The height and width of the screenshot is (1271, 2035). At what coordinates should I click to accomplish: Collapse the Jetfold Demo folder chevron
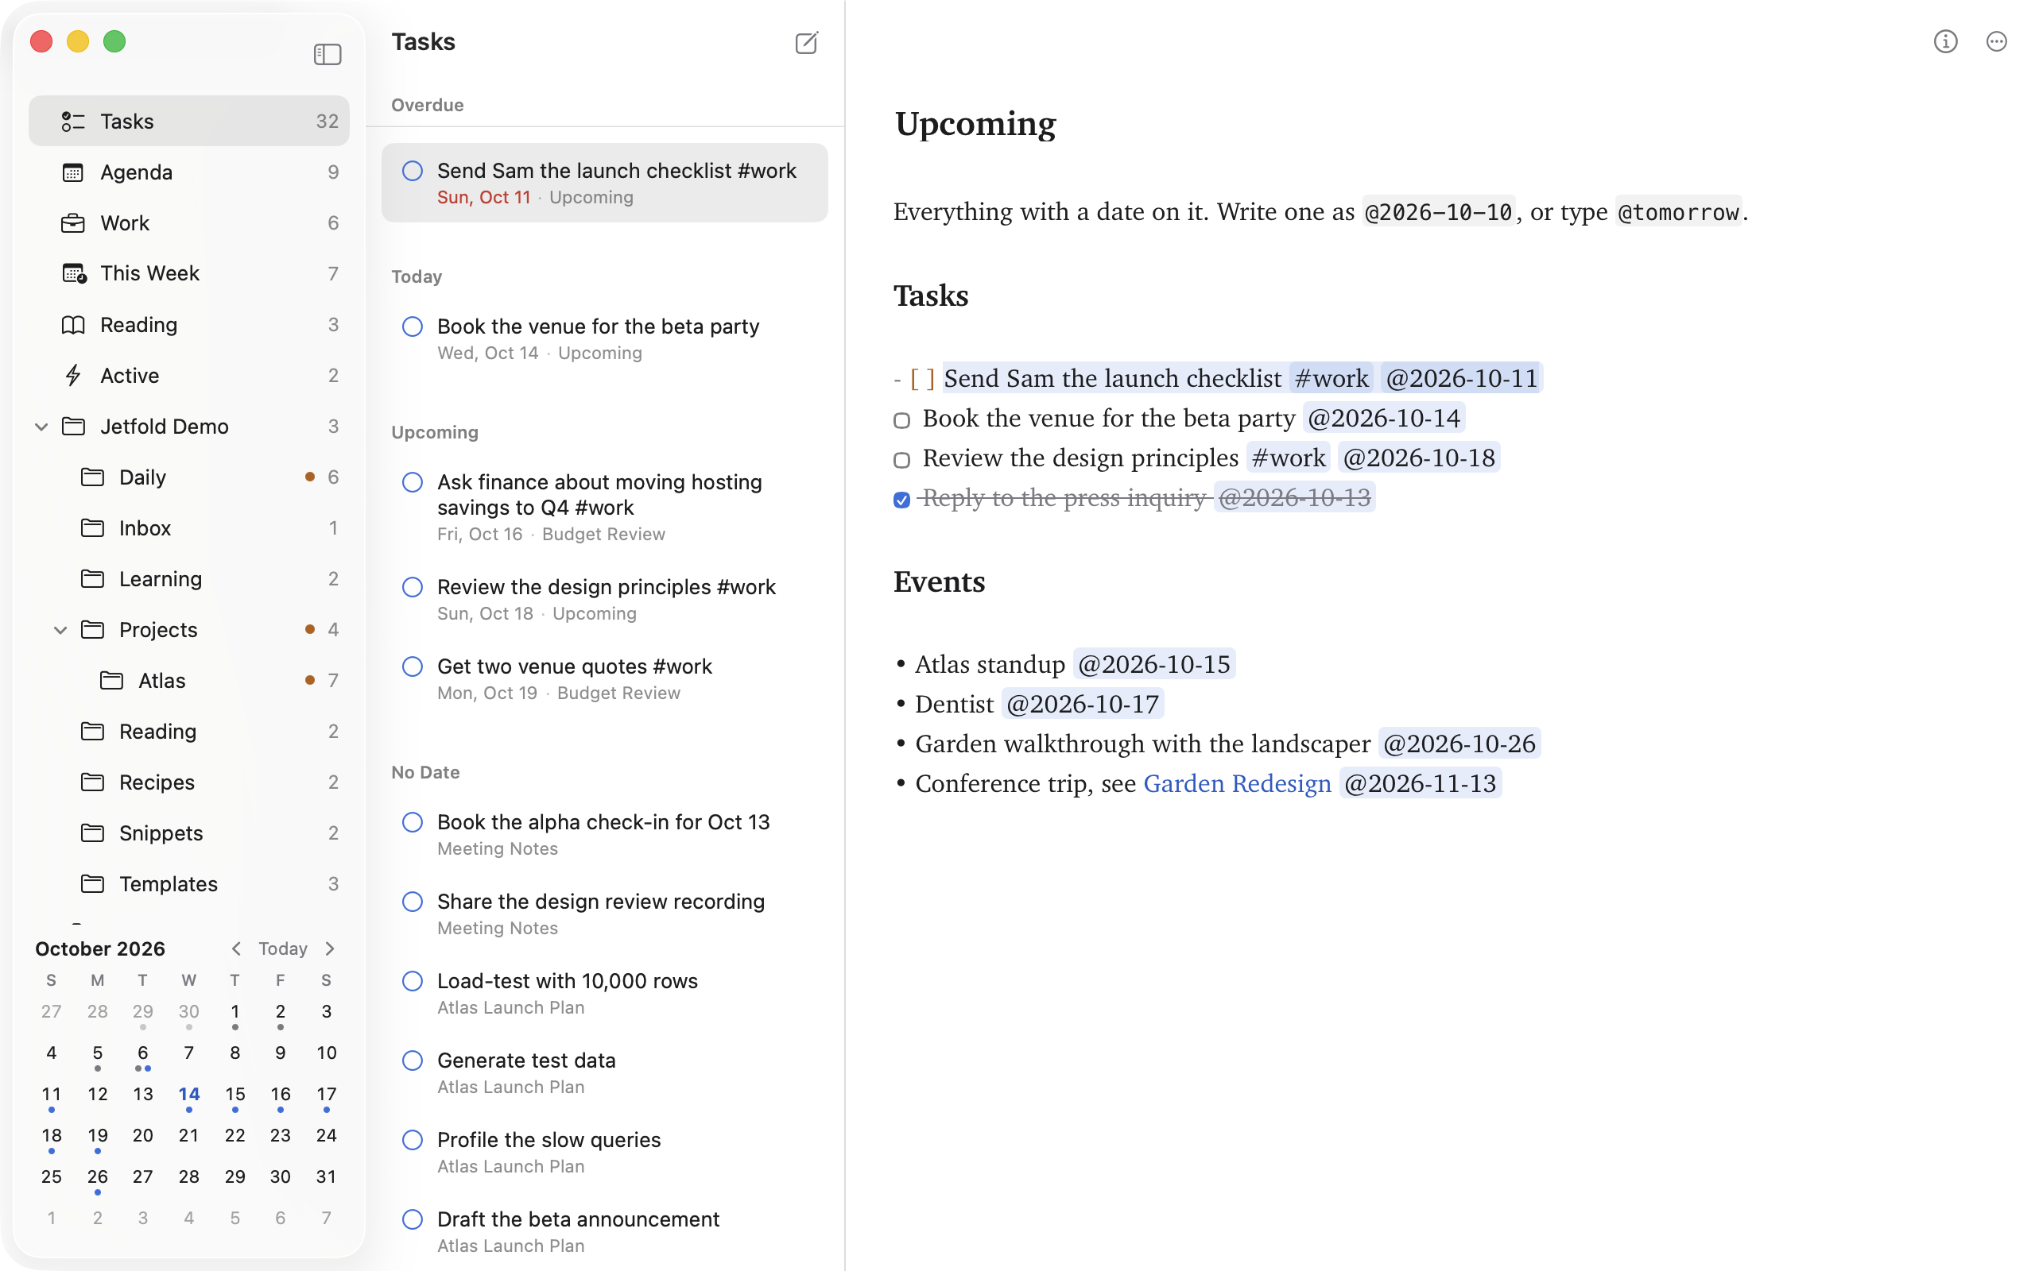coord(41,427)
